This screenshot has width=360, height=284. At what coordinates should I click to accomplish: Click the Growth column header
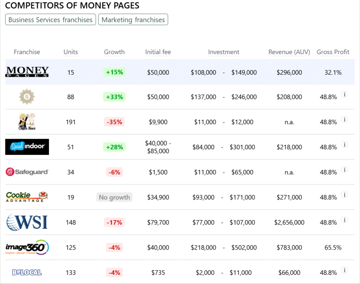point(114,52)
